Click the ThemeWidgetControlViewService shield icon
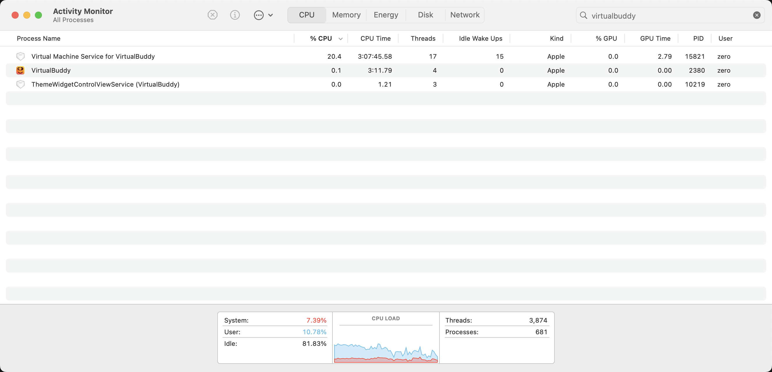Image resolution: width=772 pixels, height=372 pixels. pos(20,85)
